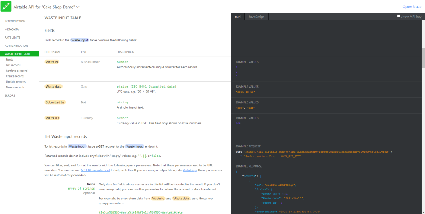Click the Currency type cell

click(x=87, y=118)
